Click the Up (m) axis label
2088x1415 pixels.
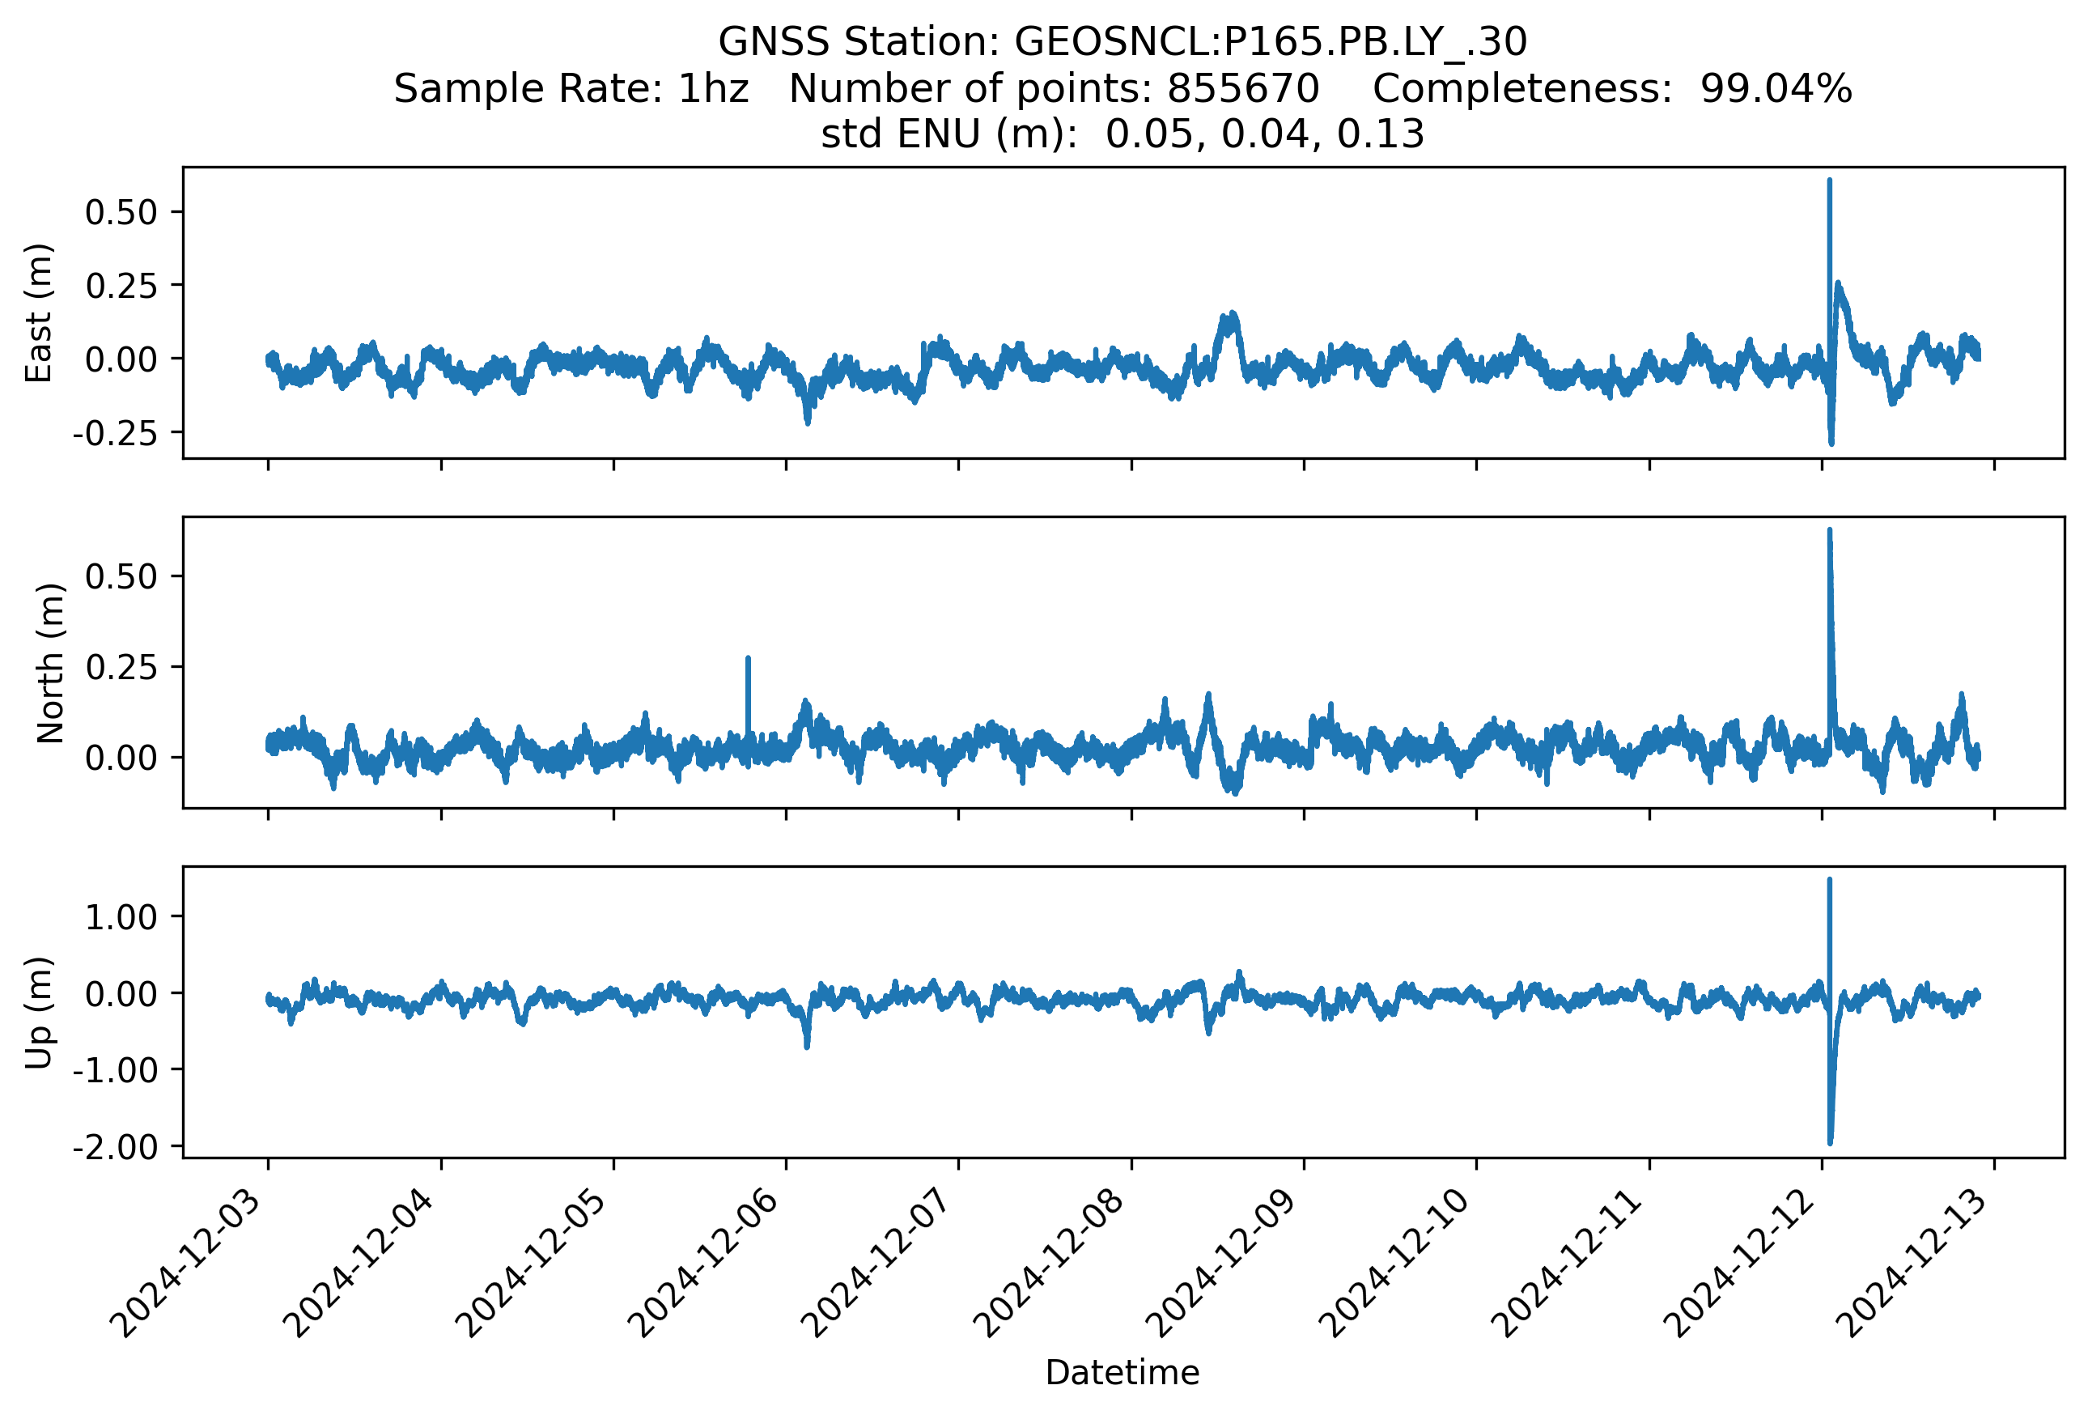pyautogui.click(x=40, y=1013)
